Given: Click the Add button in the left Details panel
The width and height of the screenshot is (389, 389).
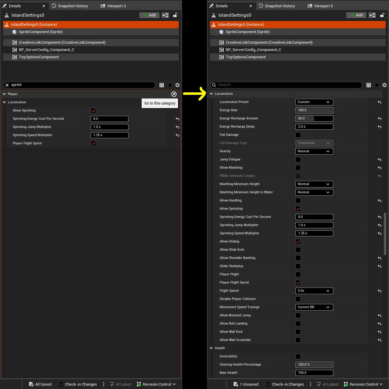Looking at the screenshot, I should point(149,15).
